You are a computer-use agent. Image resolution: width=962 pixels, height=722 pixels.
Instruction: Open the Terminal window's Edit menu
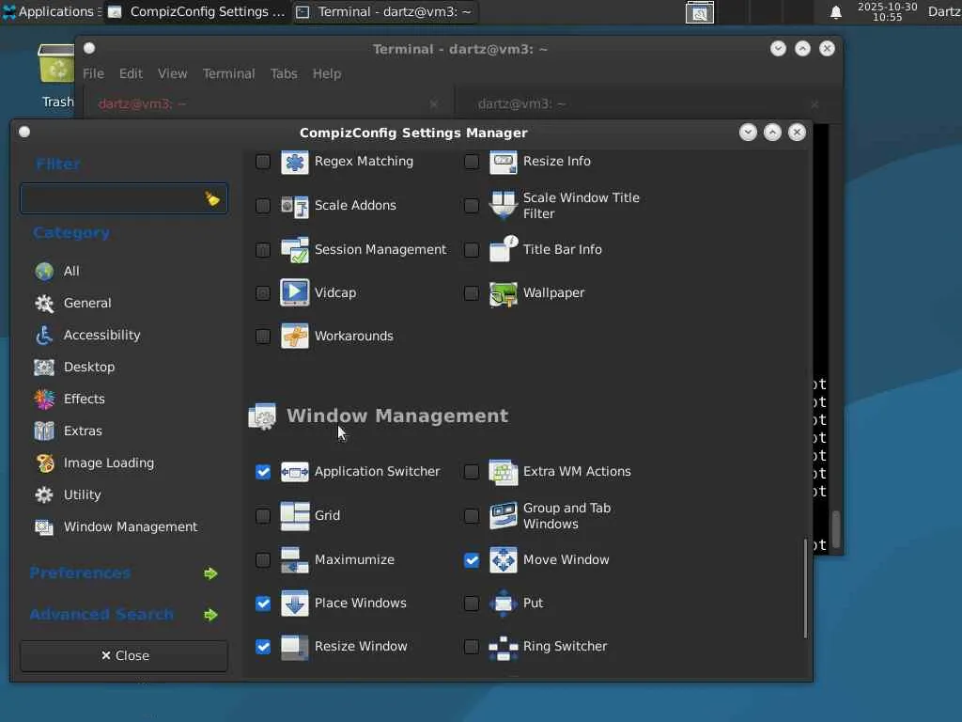coord(131,73)
